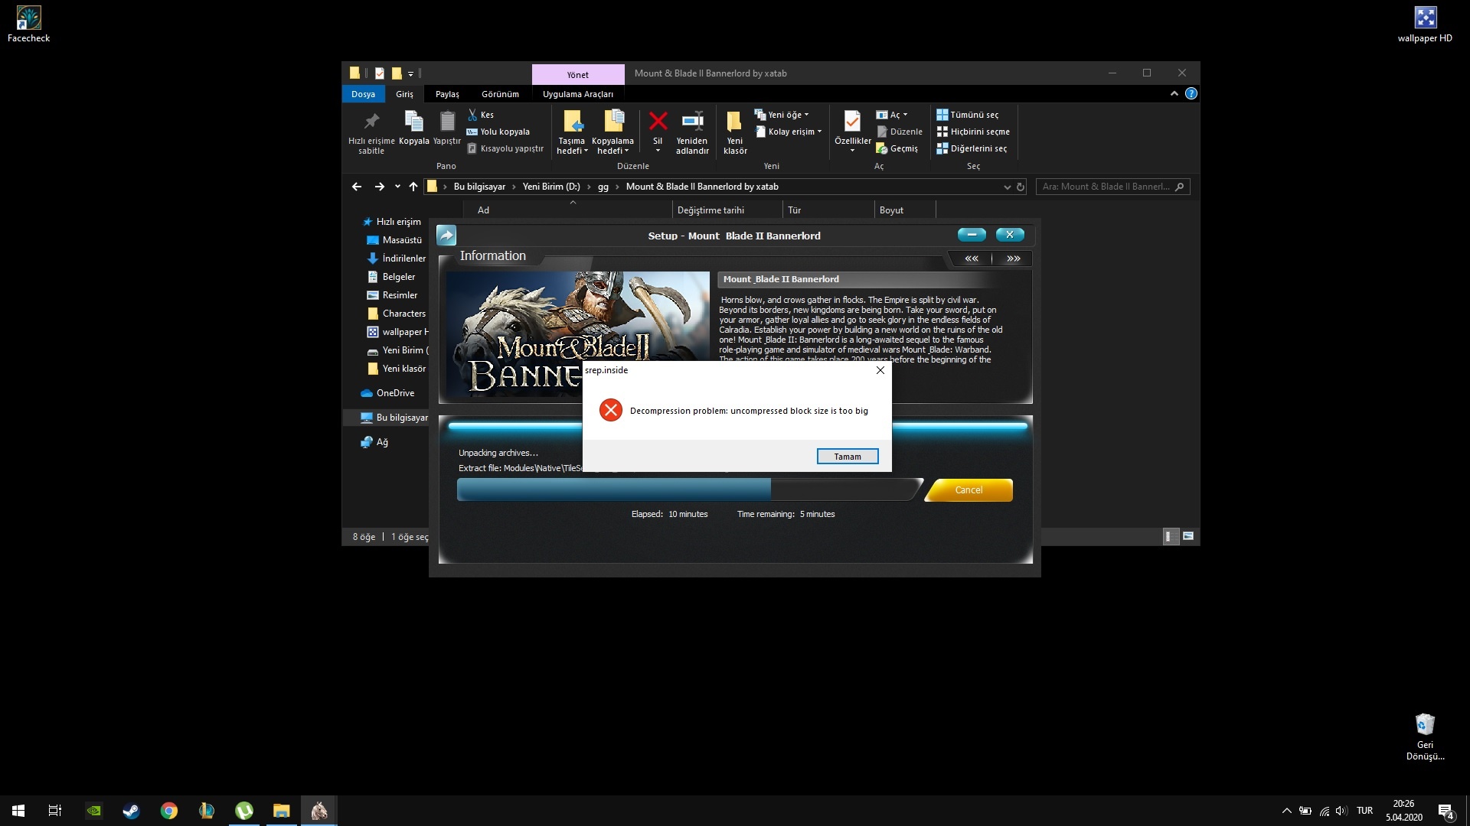The width and height of the screenshot is (1470, 826).
Task: Click the Explorer search box
Action: [1113, 187]
